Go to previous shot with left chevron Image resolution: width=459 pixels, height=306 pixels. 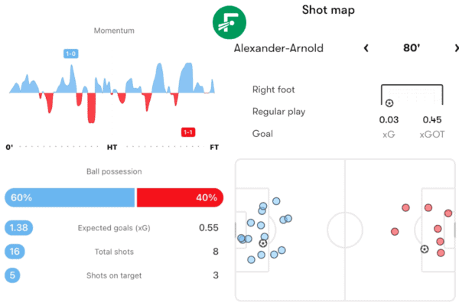[366, 48]
